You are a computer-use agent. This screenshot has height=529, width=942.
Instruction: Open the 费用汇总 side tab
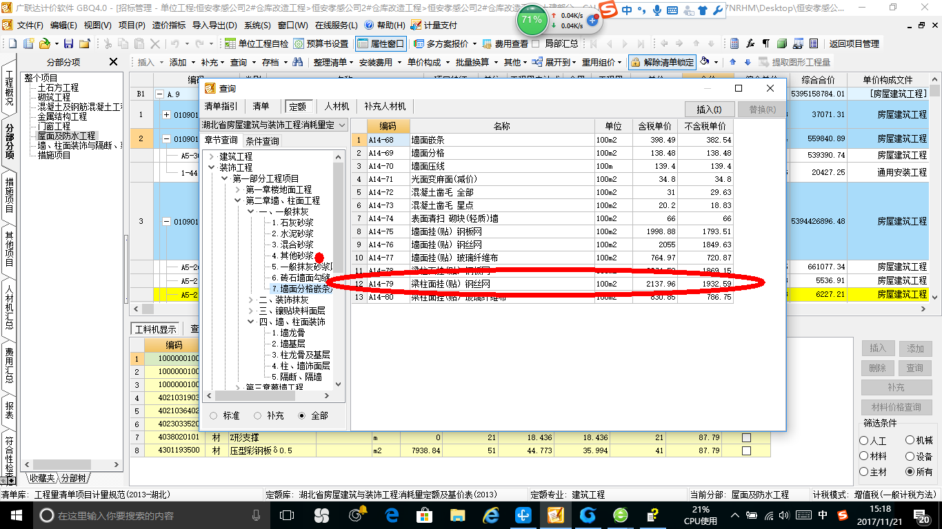point(9,365)
